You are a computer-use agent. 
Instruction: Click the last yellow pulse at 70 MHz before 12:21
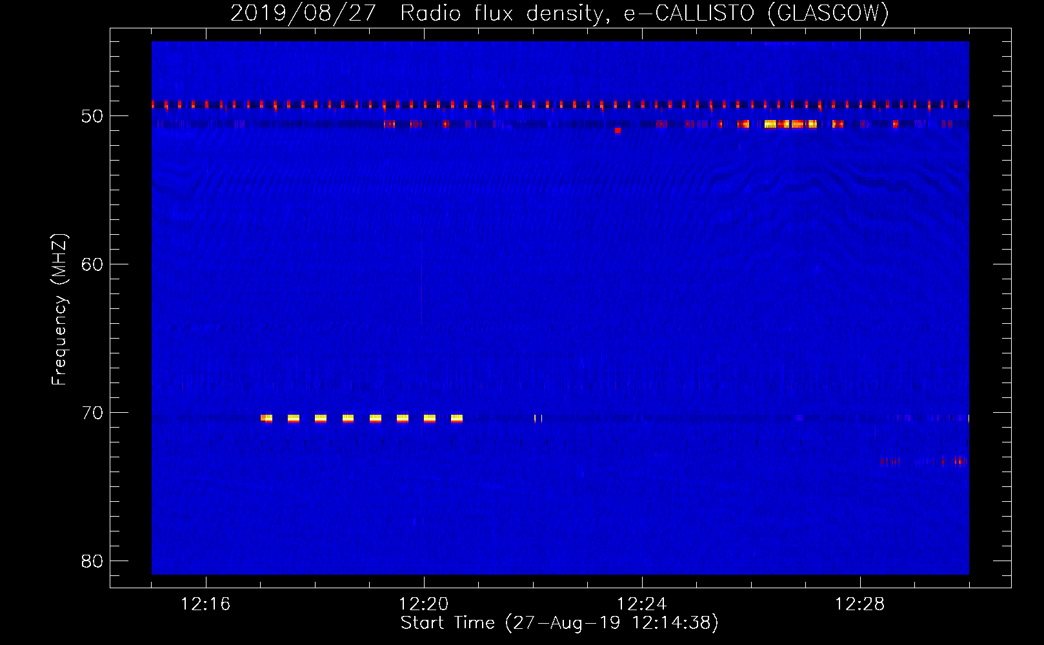(x=457, y=419)
